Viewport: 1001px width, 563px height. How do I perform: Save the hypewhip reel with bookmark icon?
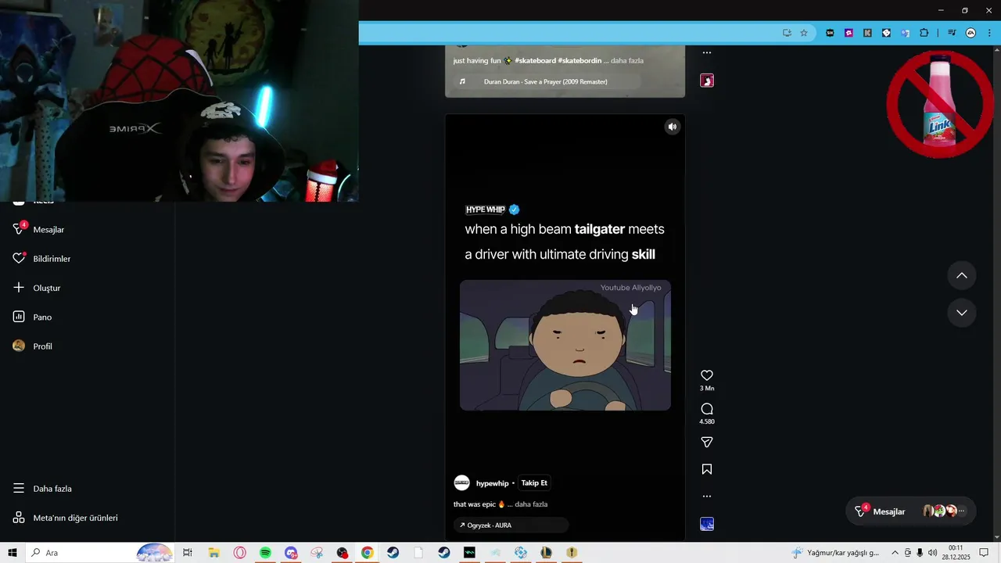click(x=707, y=469)
